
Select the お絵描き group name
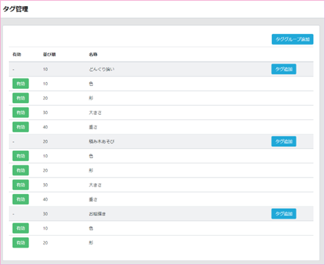97,214
